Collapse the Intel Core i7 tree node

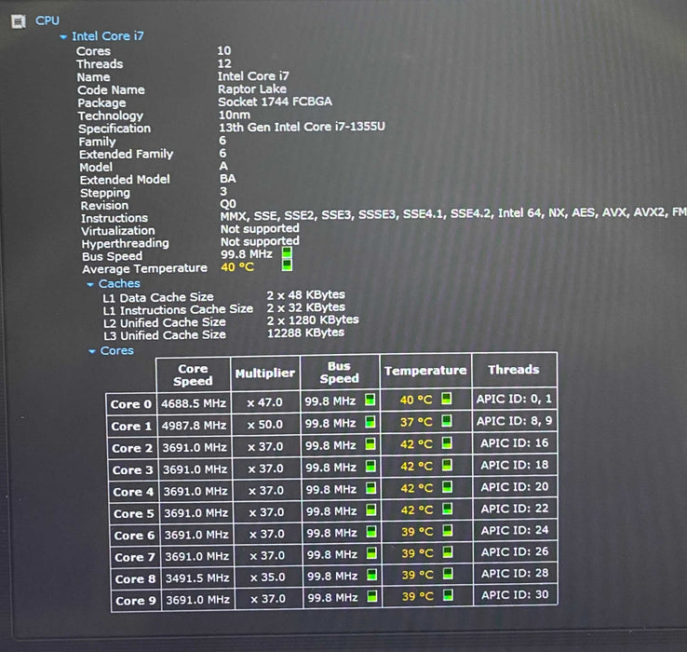63,37
